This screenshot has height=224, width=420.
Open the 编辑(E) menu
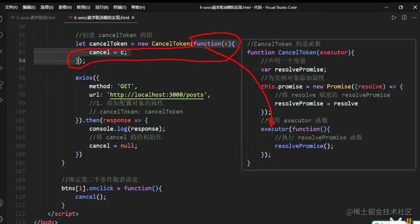[29, 7]
